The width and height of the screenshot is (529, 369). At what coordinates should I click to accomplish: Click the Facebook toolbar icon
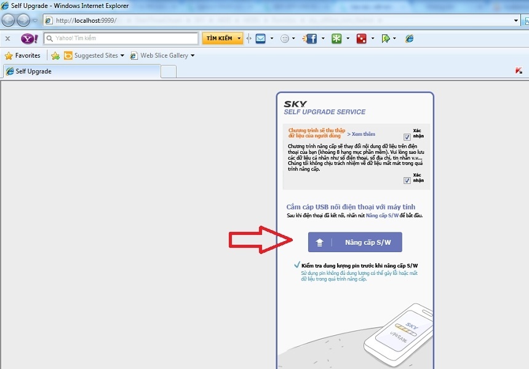pyautogui.click(x=311, y=38)
